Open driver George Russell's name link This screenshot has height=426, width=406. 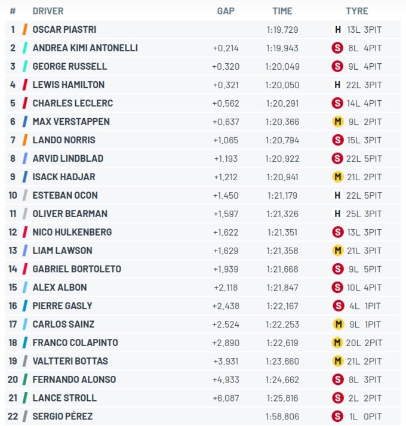(69, 66)
